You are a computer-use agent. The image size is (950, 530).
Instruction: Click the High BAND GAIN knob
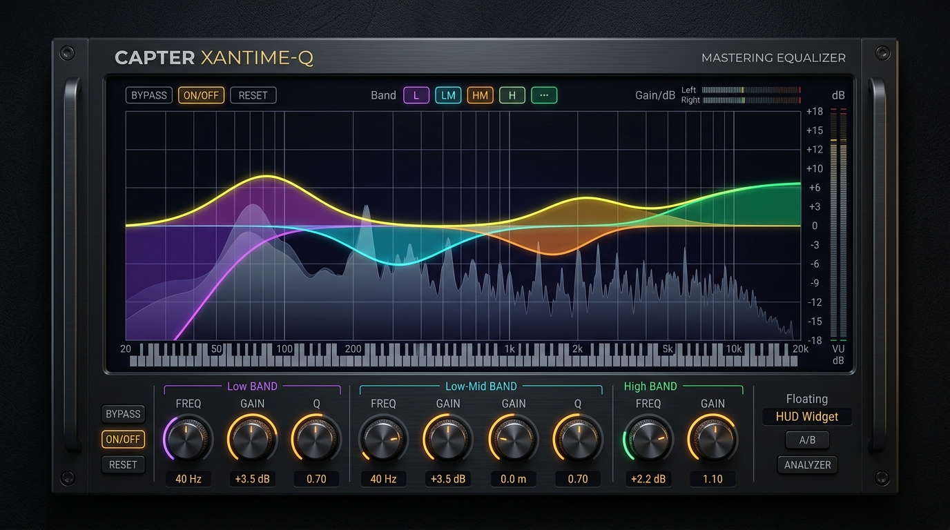point(712,439)
